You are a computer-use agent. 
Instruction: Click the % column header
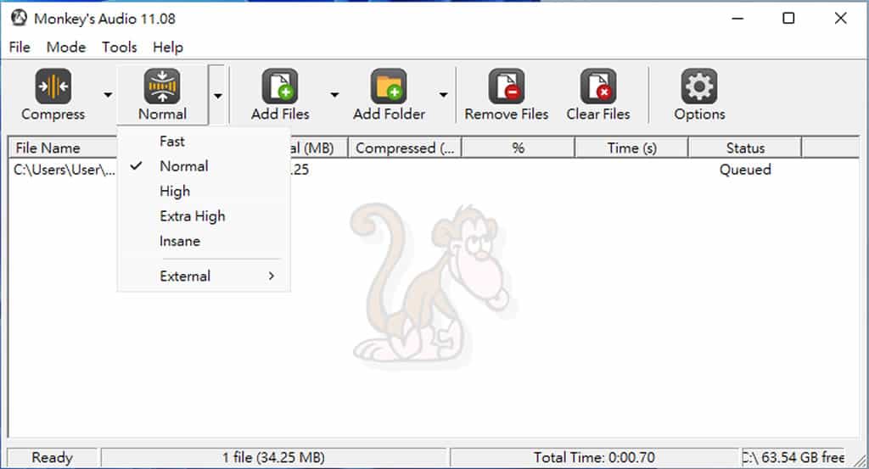tap(519, 148)
